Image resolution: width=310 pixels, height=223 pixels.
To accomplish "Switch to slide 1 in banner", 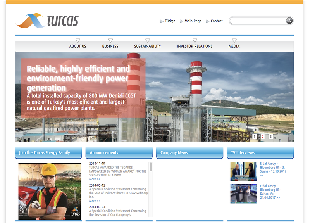I will 255,137.
